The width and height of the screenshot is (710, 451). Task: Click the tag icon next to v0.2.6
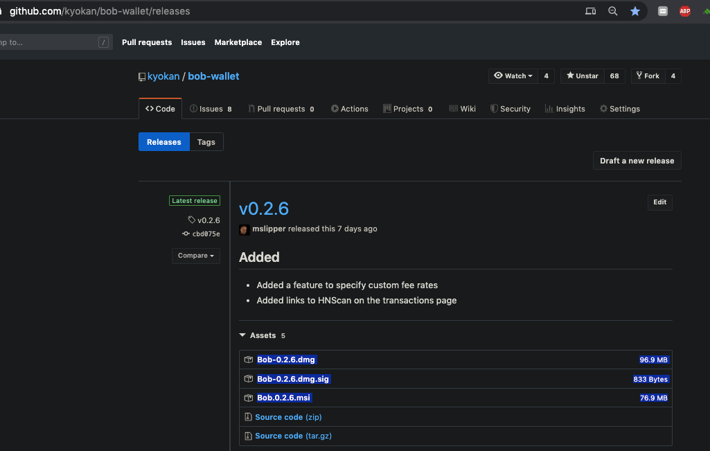click(192, 220)
